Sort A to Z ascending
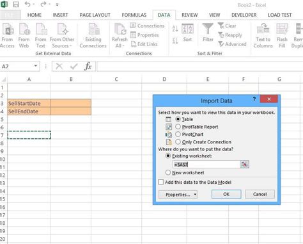The width and height of the screenshot is (303, 244). pos(175,28)
